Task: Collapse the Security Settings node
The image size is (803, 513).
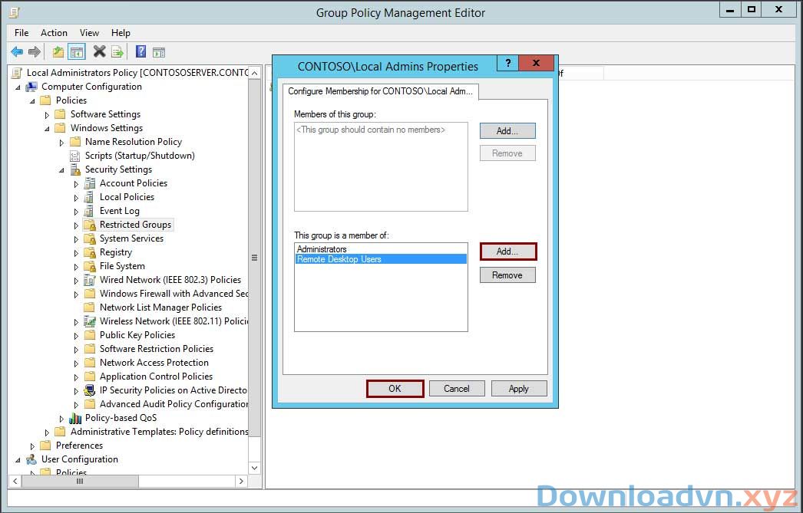Action: (61, 170)
